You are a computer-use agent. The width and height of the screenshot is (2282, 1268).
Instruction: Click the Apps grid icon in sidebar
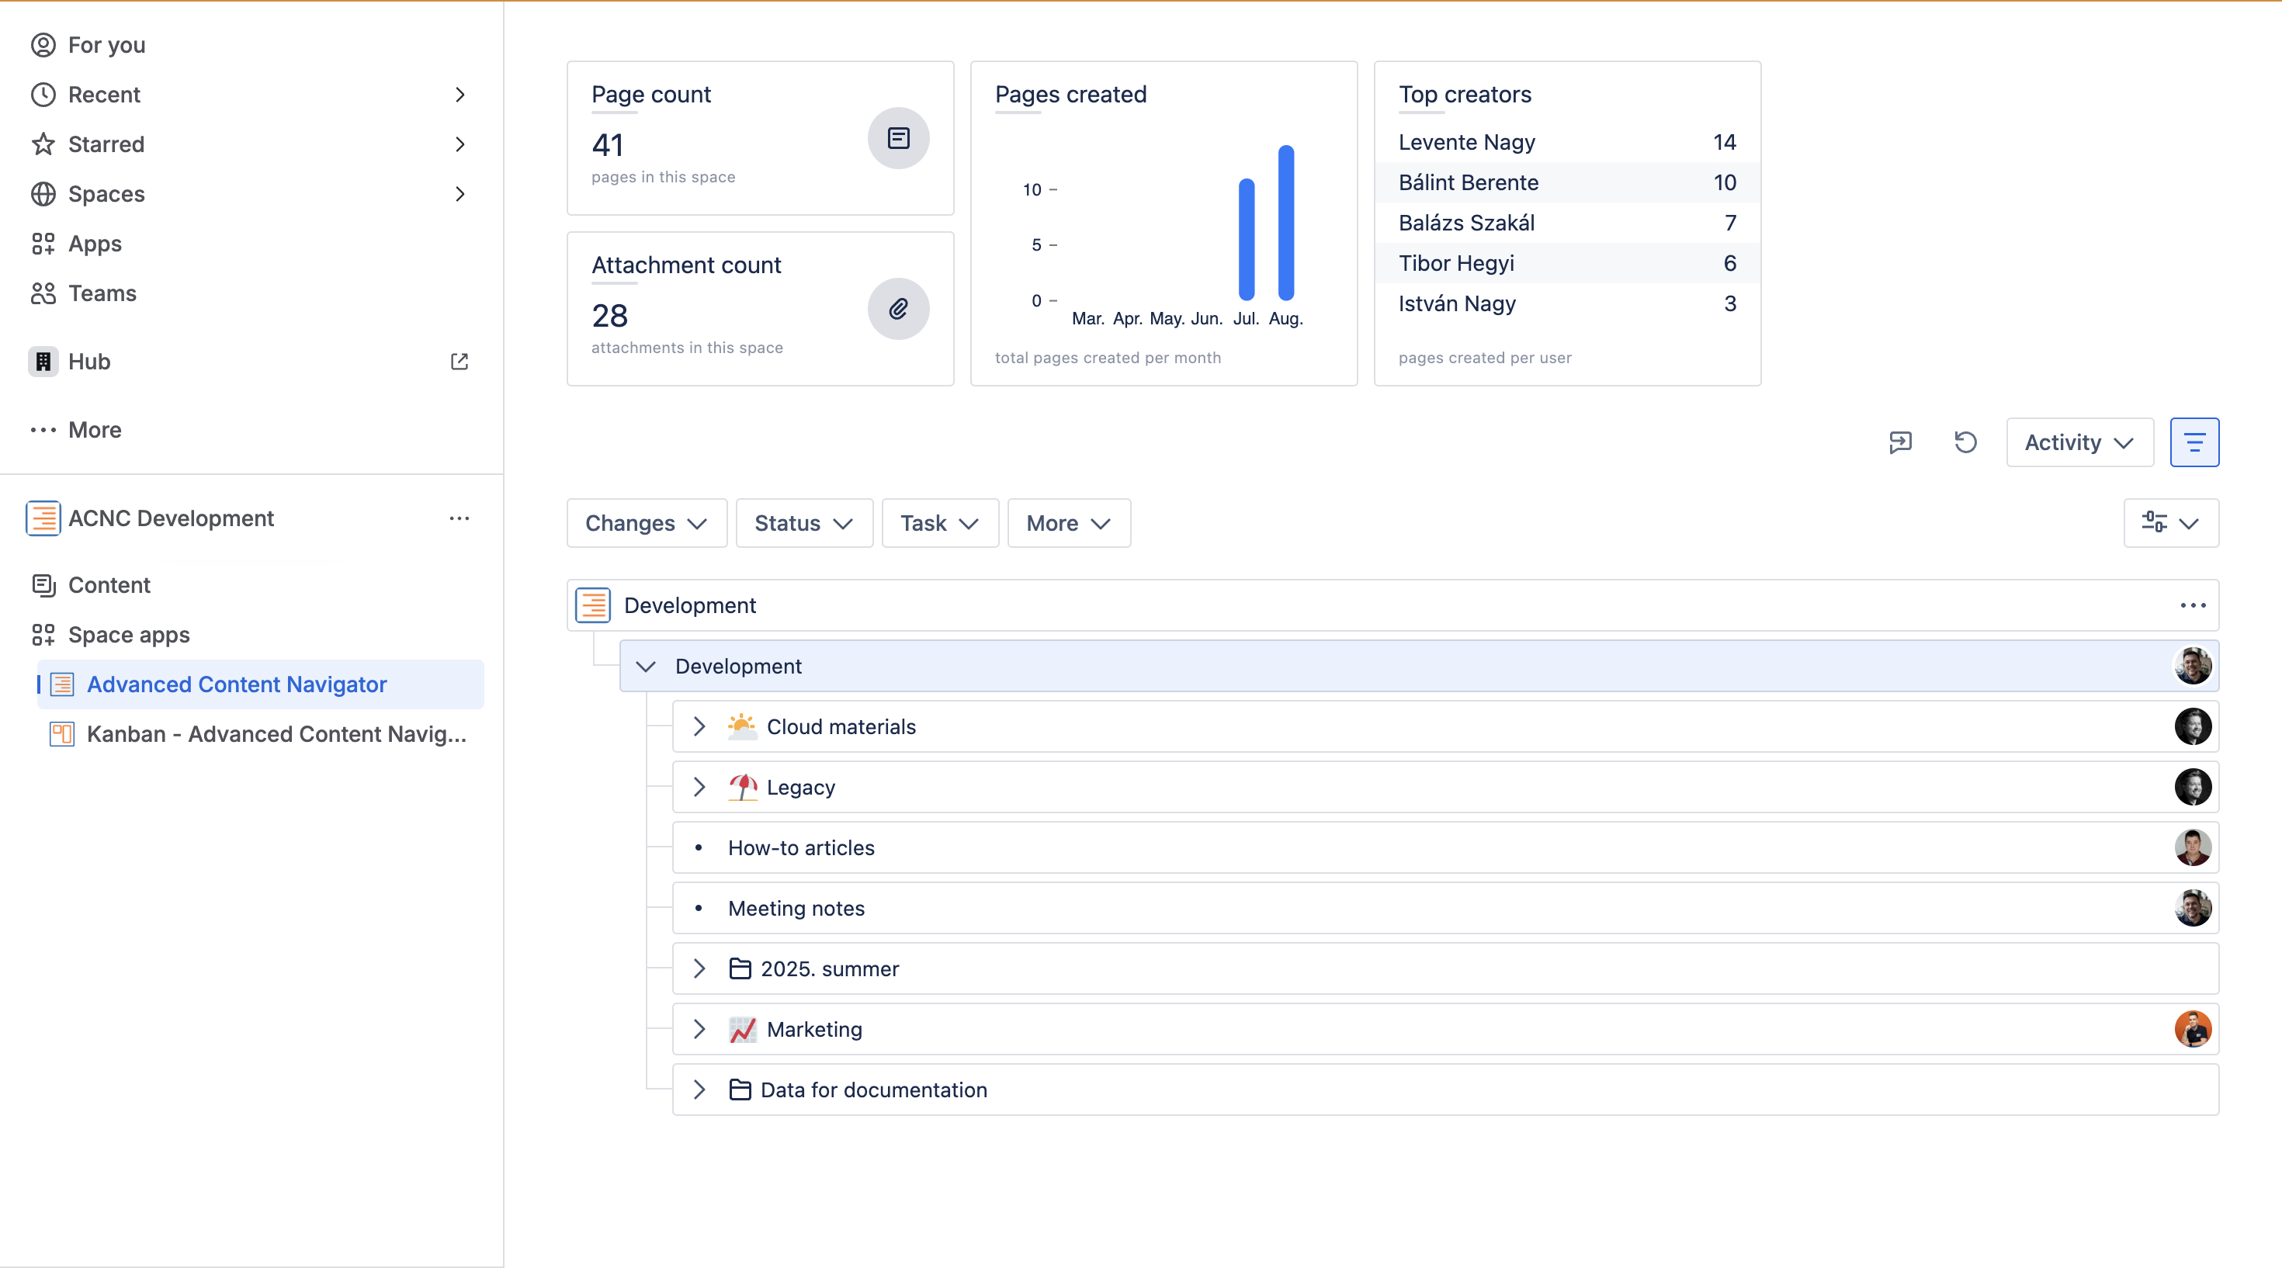[x=43, y=244]
